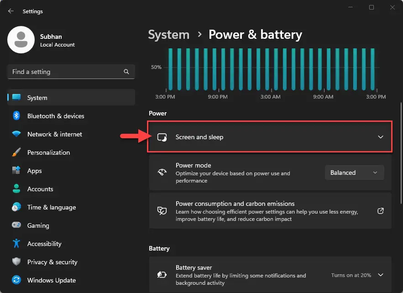
Task: Maximize the Settings window
Action: pyautogui.click(x=372, y=7)
